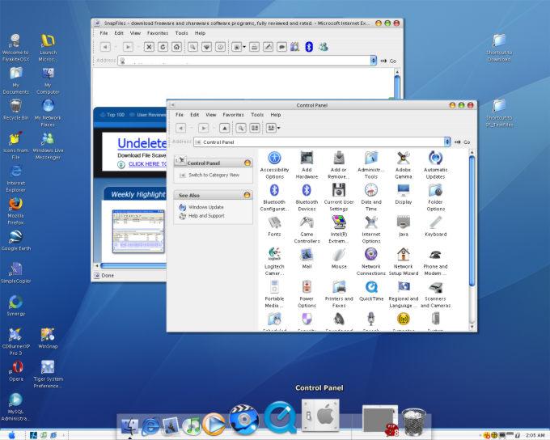The width and height of the screenshot is (550, 440).
Task: Open Date and Time applet
Action: 371,197
